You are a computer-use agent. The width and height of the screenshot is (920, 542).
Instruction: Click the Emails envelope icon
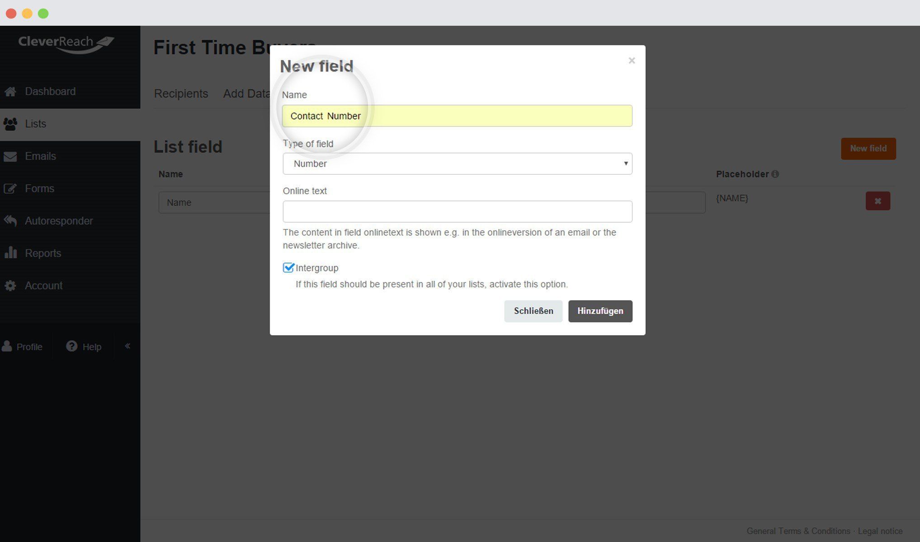10,156
